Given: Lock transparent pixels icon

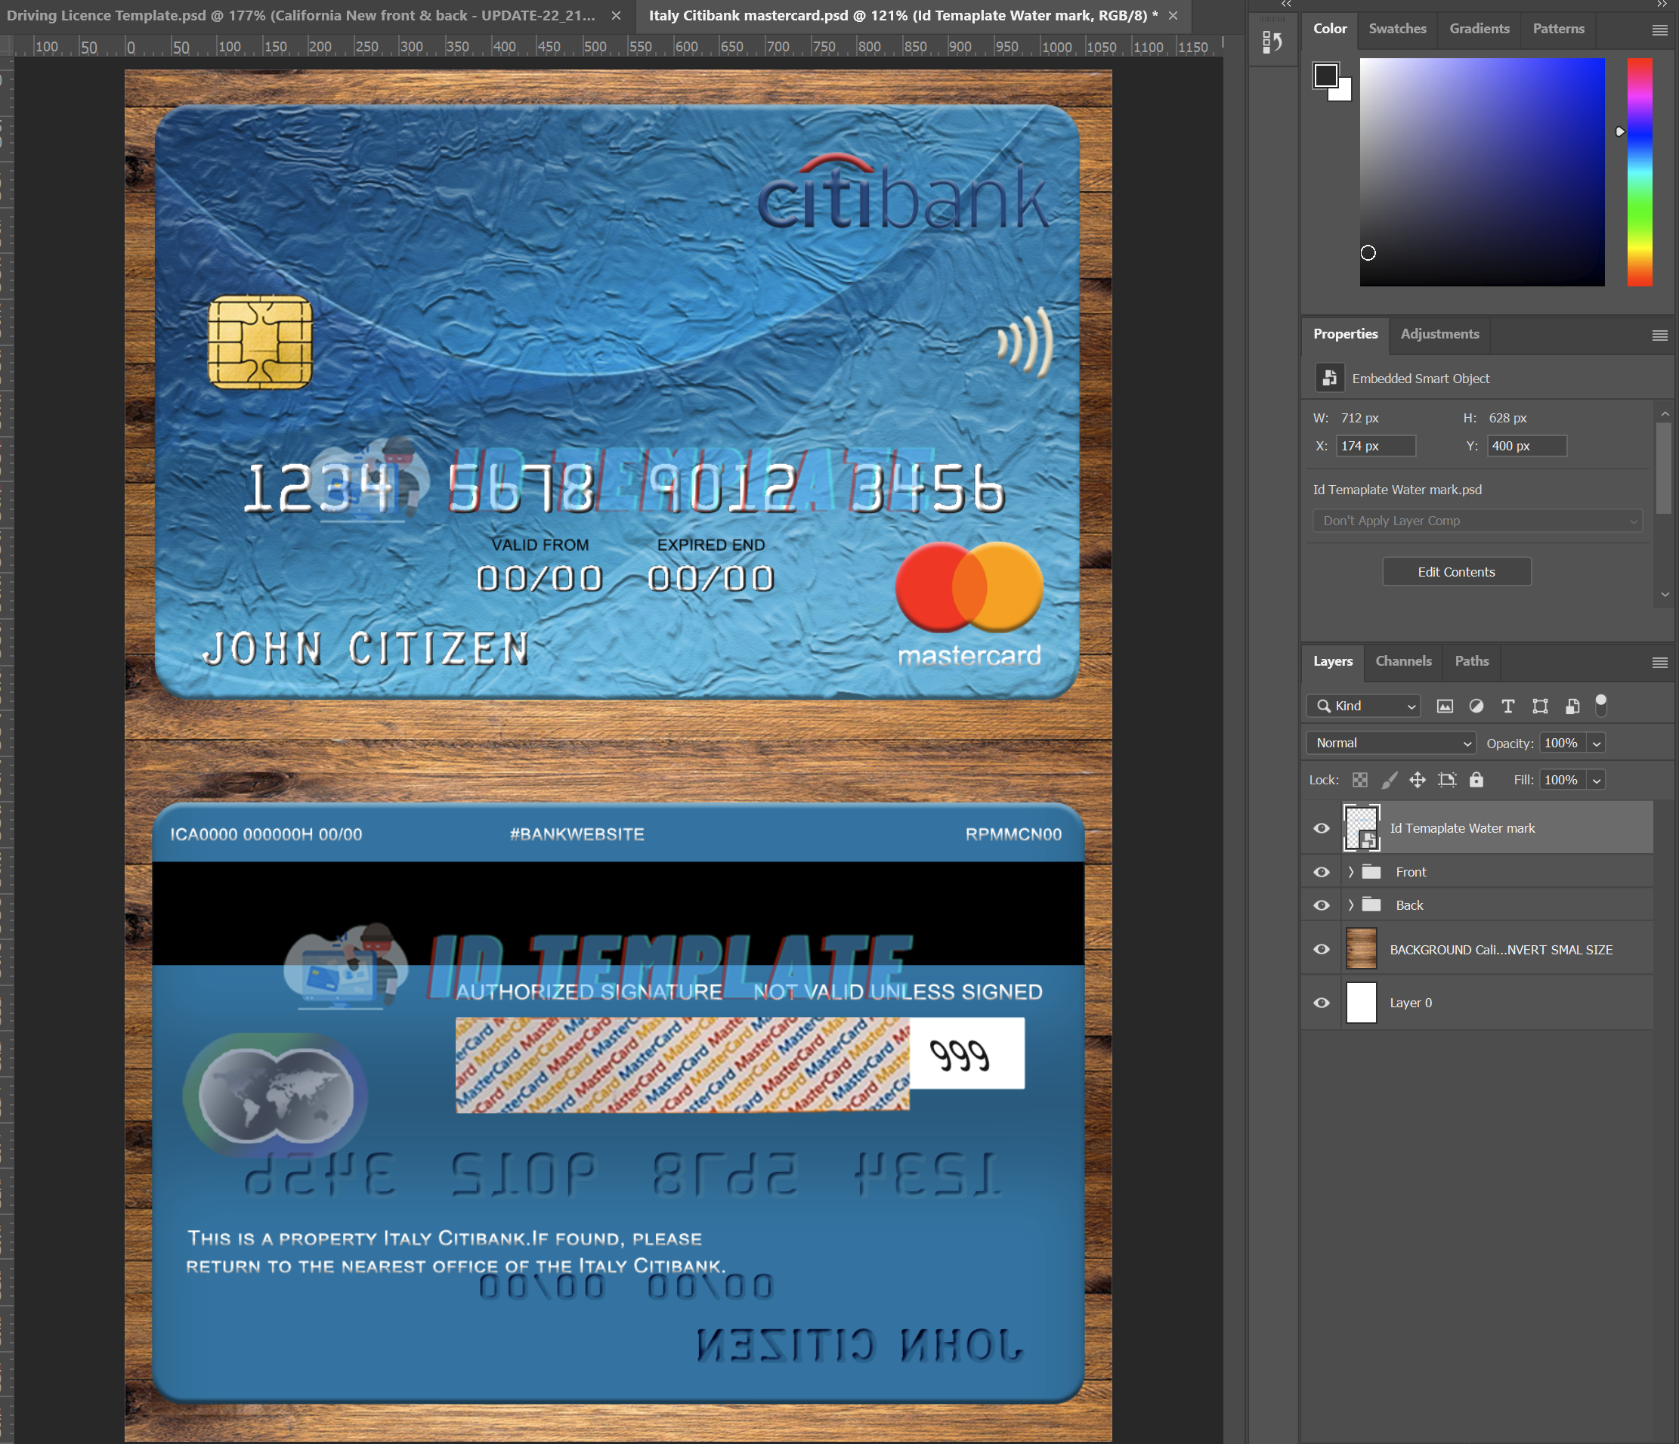Looking at the screenshot, I should (x=1359, y=780).
